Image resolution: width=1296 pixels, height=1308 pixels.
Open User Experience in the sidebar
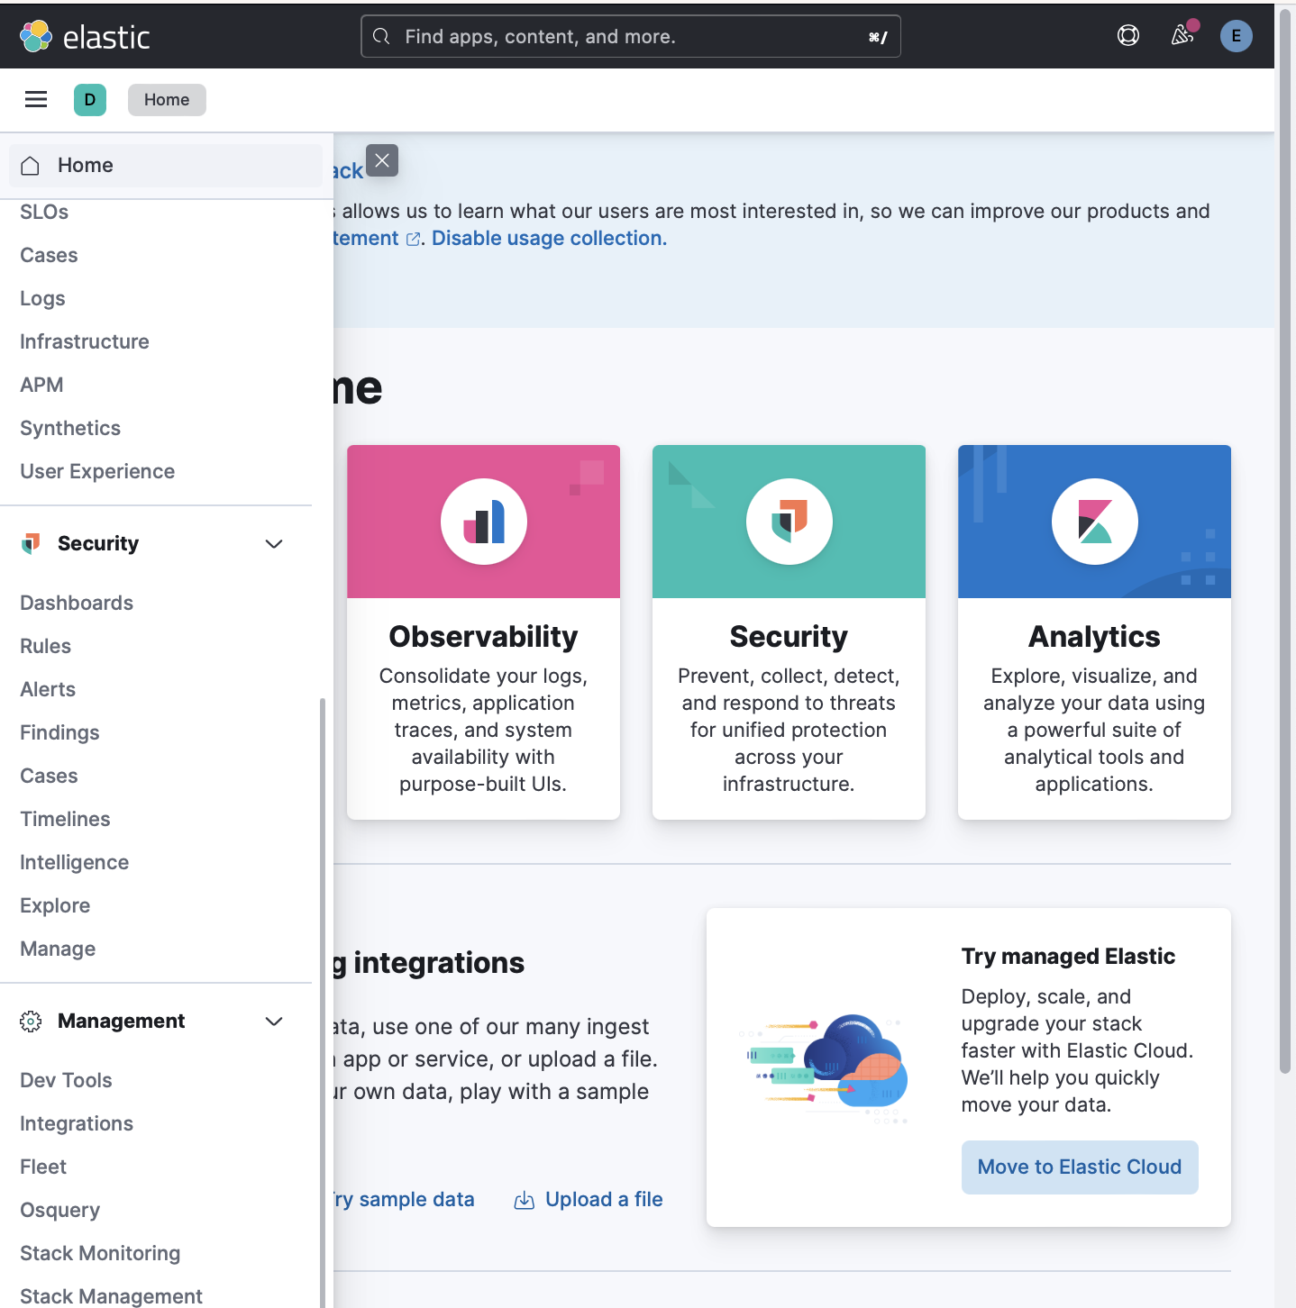97,472
